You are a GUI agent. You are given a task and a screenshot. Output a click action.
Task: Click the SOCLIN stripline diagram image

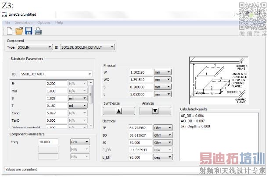(x=219, y=80)
